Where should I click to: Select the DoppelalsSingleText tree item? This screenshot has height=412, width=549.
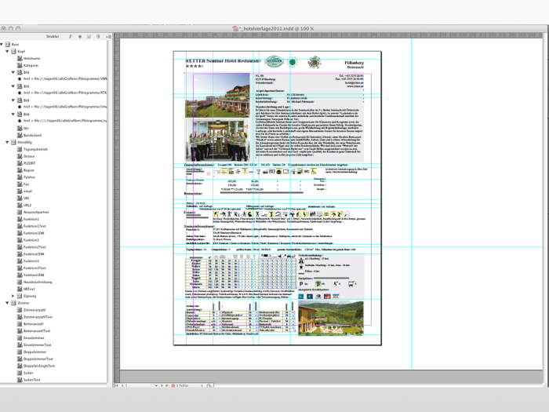click(39, 366)
